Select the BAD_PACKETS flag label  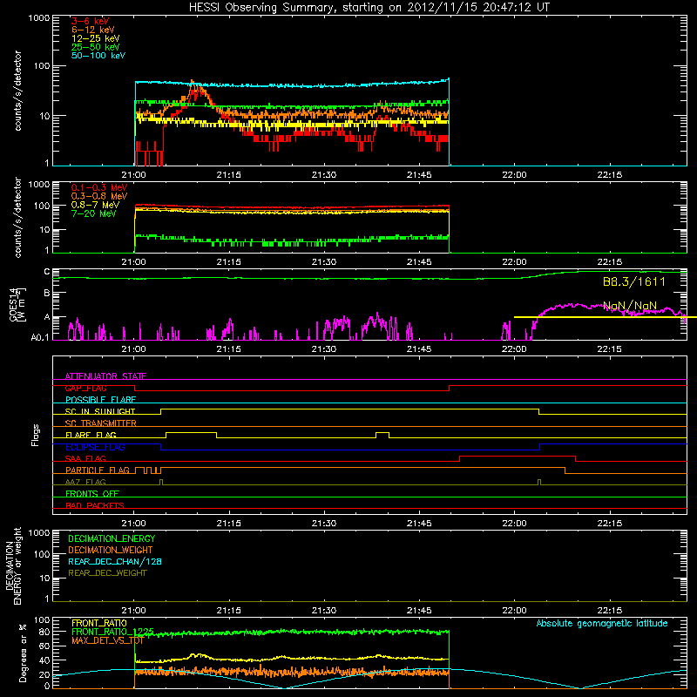(95, 505)
